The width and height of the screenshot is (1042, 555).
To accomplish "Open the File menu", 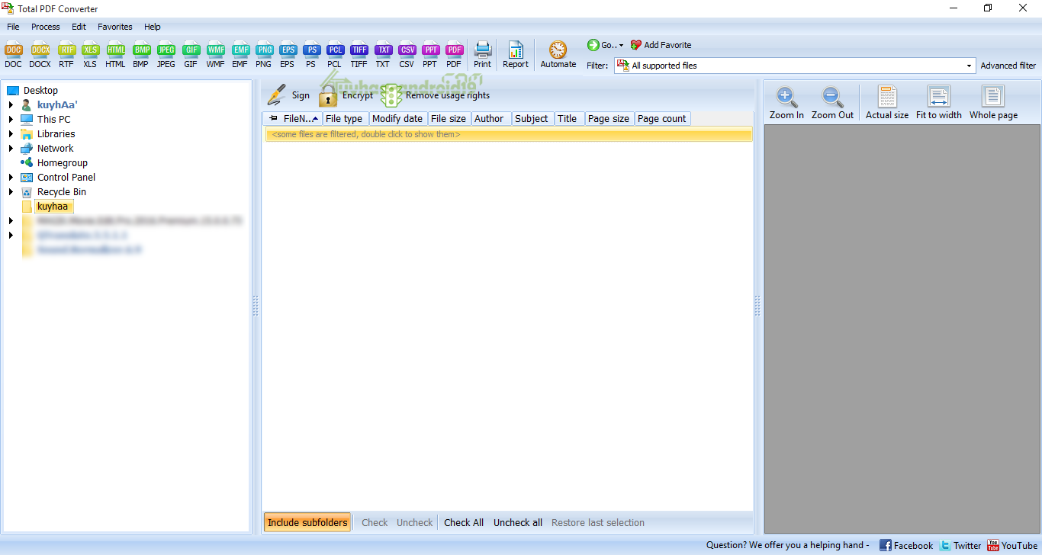I will point(13,27).
